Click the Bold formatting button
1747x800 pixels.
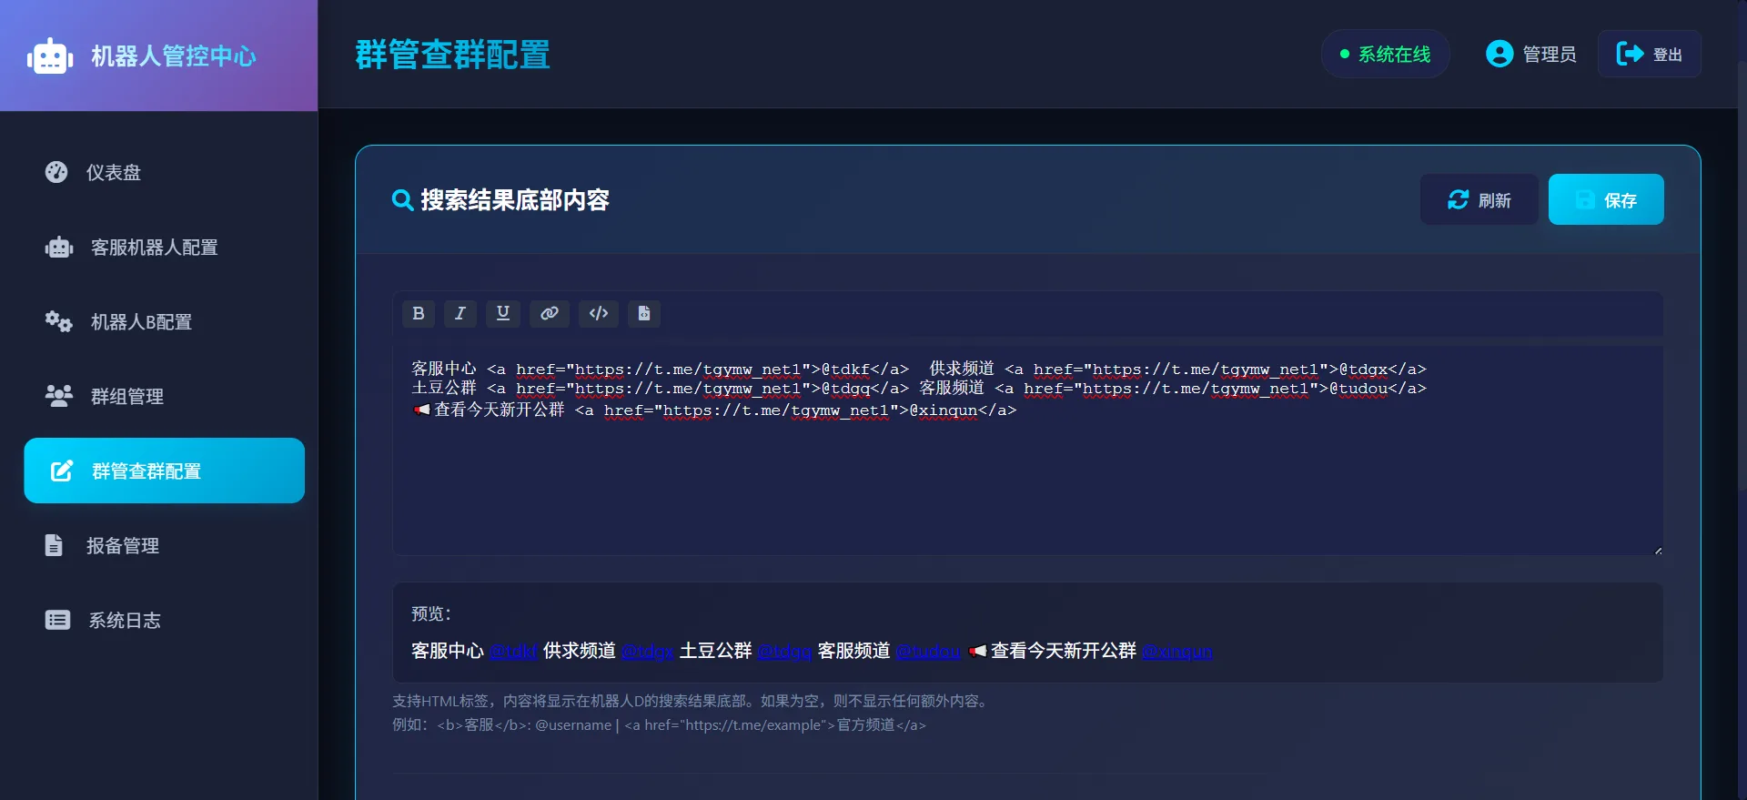point(419,313)
